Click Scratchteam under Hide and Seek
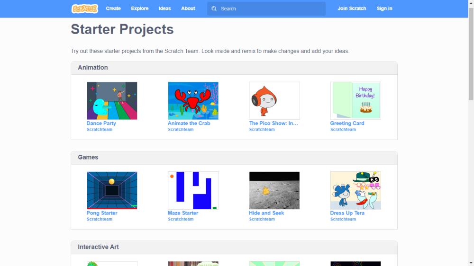The image size is (474, 266). click(x=262, y=219)
